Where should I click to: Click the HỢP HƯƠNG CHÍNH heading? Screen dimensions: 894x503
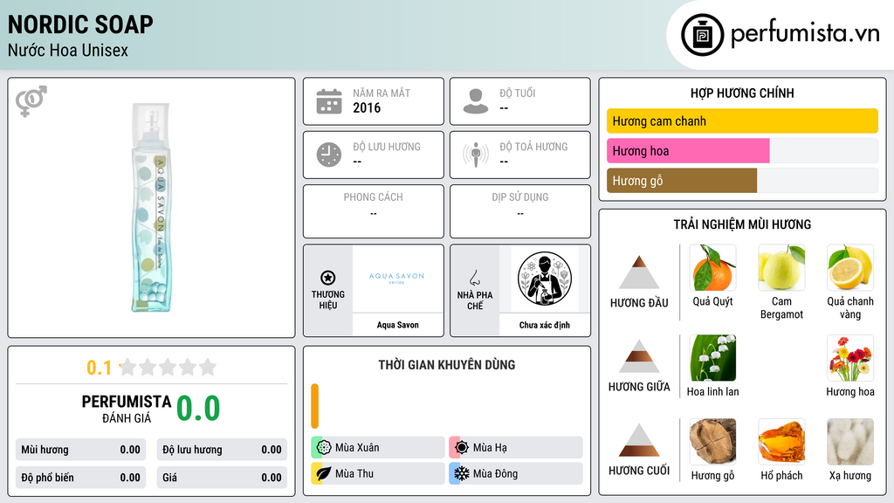742,93
